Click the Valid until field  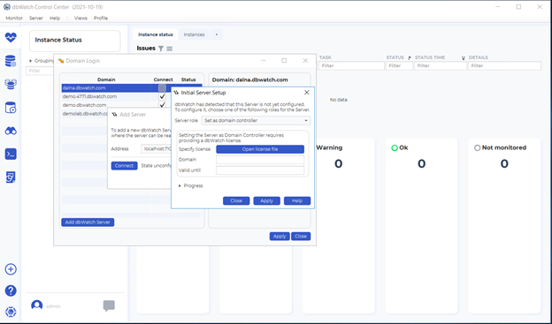[260, 170]
